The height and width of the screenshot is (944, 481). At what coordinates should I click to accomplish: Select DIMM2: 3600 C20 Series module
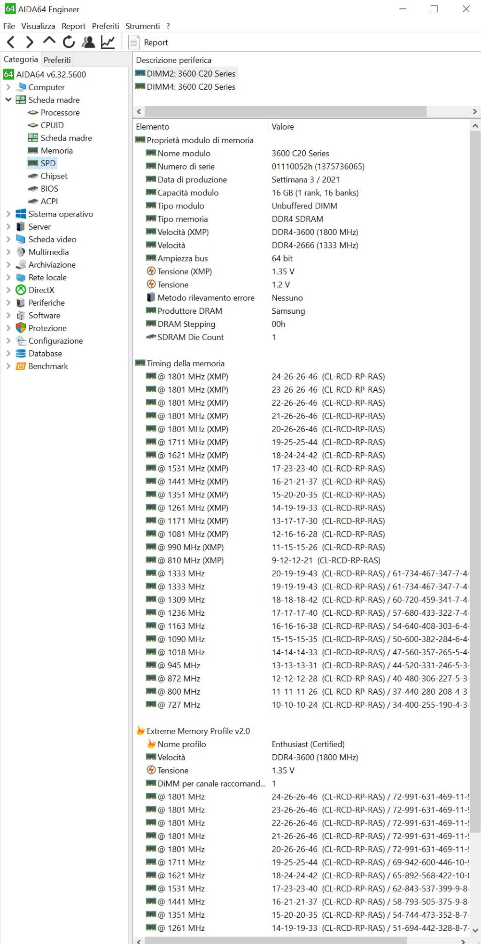(191, 74)
